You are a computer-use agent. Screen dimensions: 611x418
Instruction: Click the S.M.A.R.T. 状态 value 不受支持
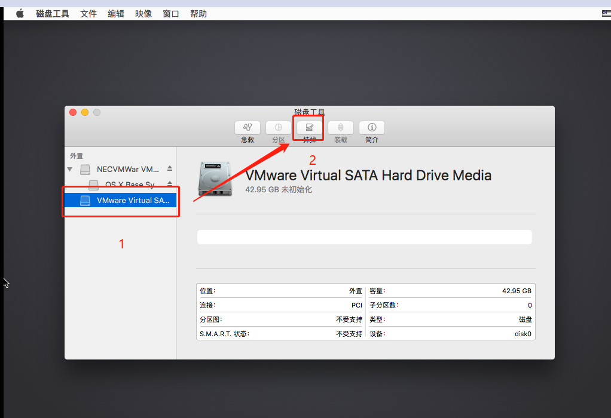(349, 334)
